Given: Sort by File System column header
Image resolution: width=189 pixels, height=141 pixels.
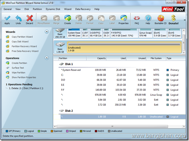Looking at the screenshot, I should pyautogui.click(x=156, y=58).
